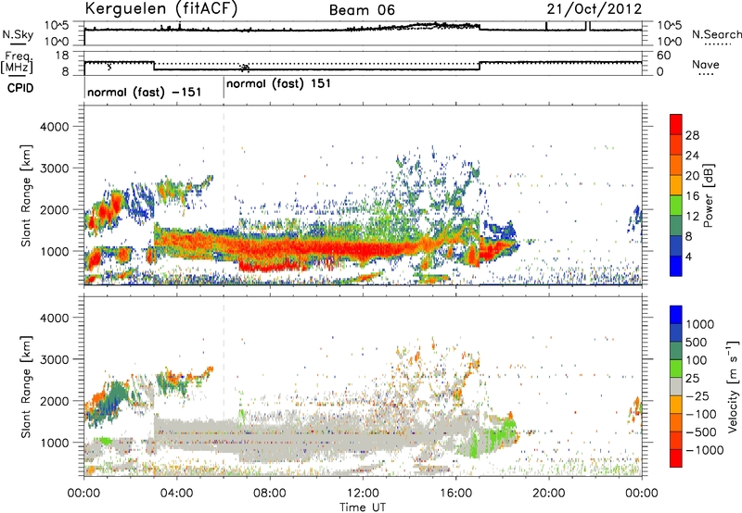Pick the red bottom segment of velocity colorbar
Viewport: 742px width, 513px height.
(x=676, y=458)
